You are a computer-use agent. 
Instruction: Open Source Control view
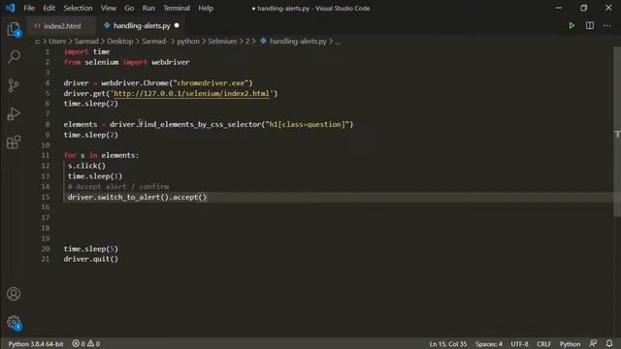pyautogui.click(x=14, y=85)
